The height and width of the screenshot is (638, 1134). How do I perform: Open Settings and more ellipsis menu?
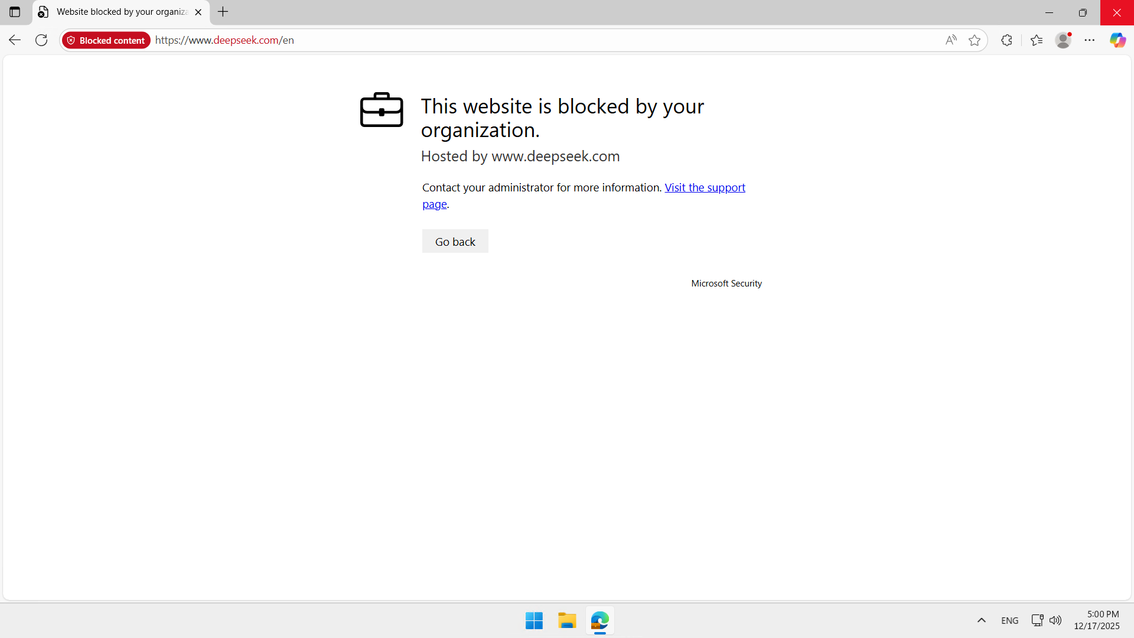pos(1090,40)
